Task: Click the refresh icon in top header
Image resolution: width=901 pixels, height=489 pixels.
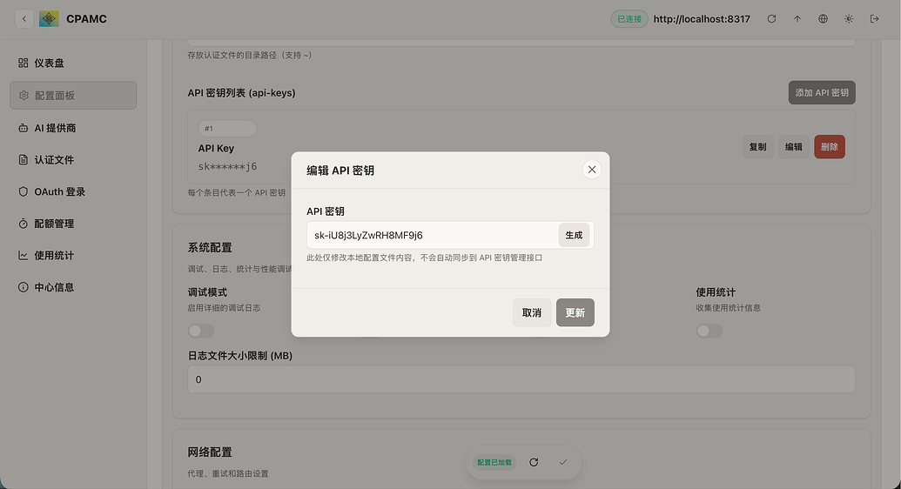Action: 771,19
